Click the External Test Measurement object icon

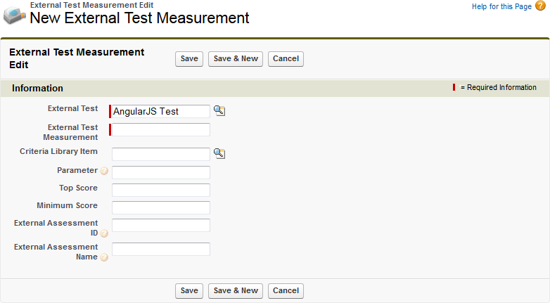click(x=15, y=15)
